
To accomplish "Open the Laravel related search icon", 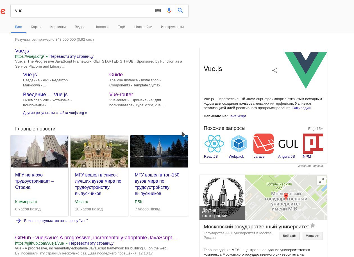I will click(264, 144).
